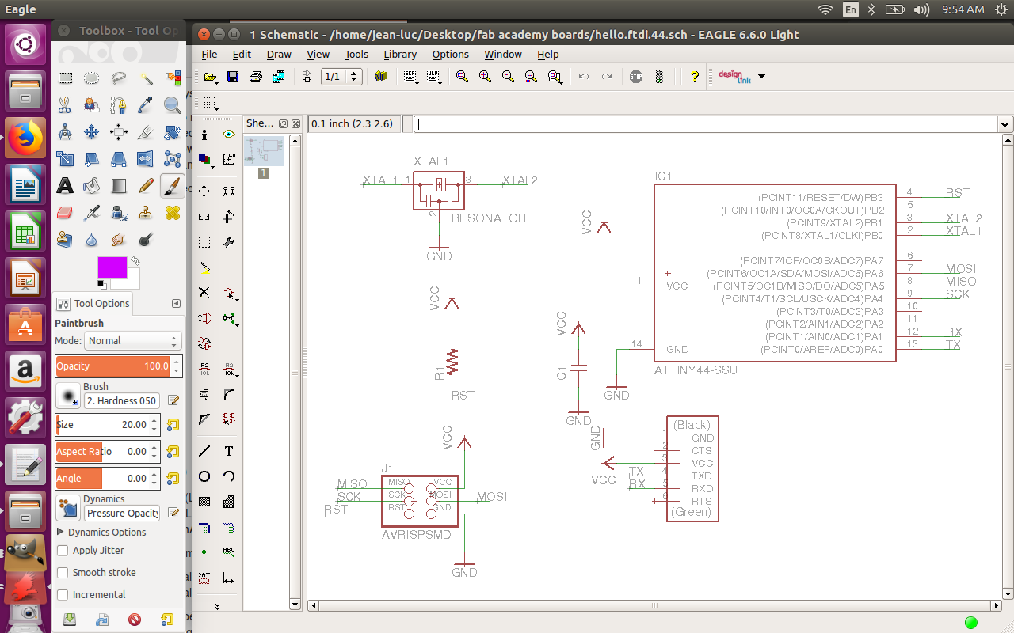Viewport: 1014px width, 633px height.
Task: Click the Save icon in EAGLE toolbar
Action: point(233,77)
